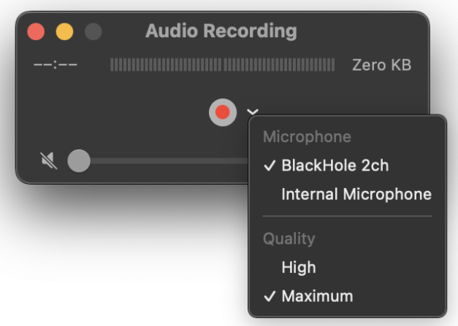Click the checkmark beside BlackHole 2ch
Viewport: 458px width, 326px height.
(270, 166)
